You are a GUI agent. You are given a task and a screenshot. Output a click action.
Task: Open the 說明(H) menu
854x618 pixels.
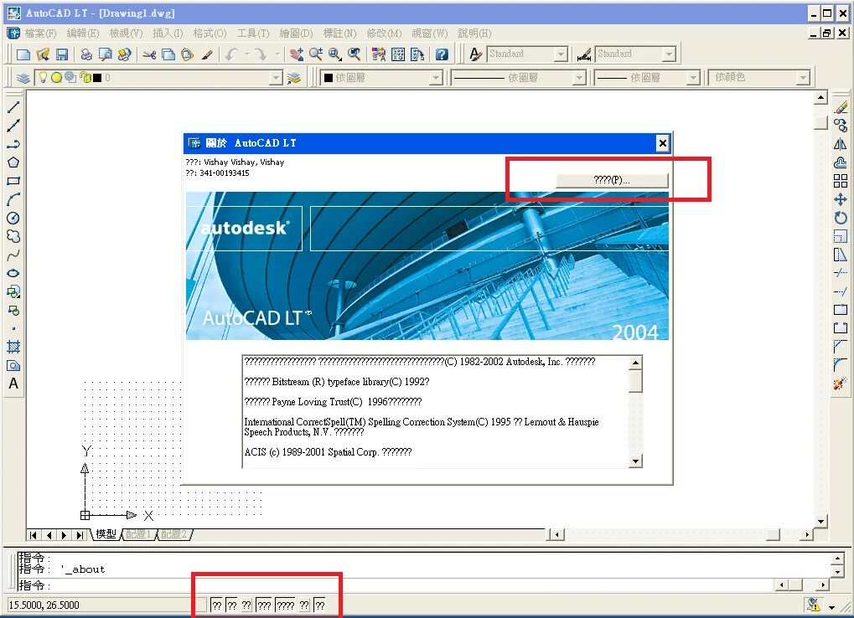474,33
